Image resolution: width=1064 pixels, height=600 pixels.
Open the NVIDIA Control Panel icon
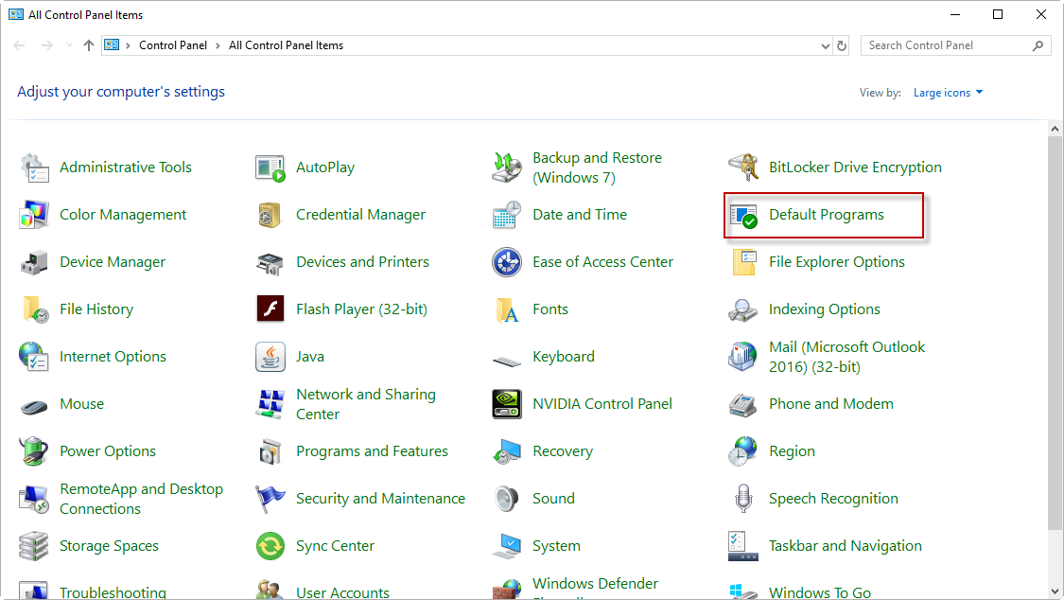(x=507, y=404)
